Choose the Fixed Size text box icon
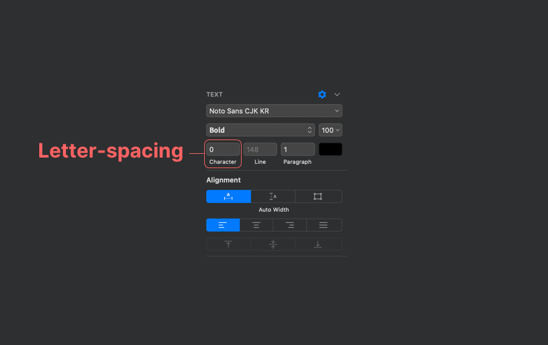Image resolution: width=548 pixels, height=345 pixels. 318,196
